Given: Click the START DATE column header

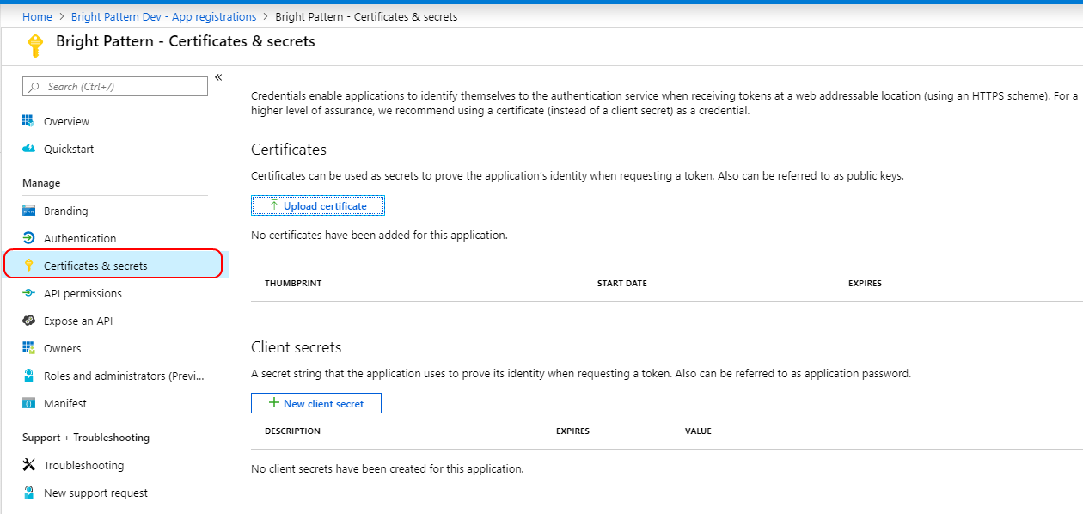Looking at the screenshot, I should click(x=622, y=283).
